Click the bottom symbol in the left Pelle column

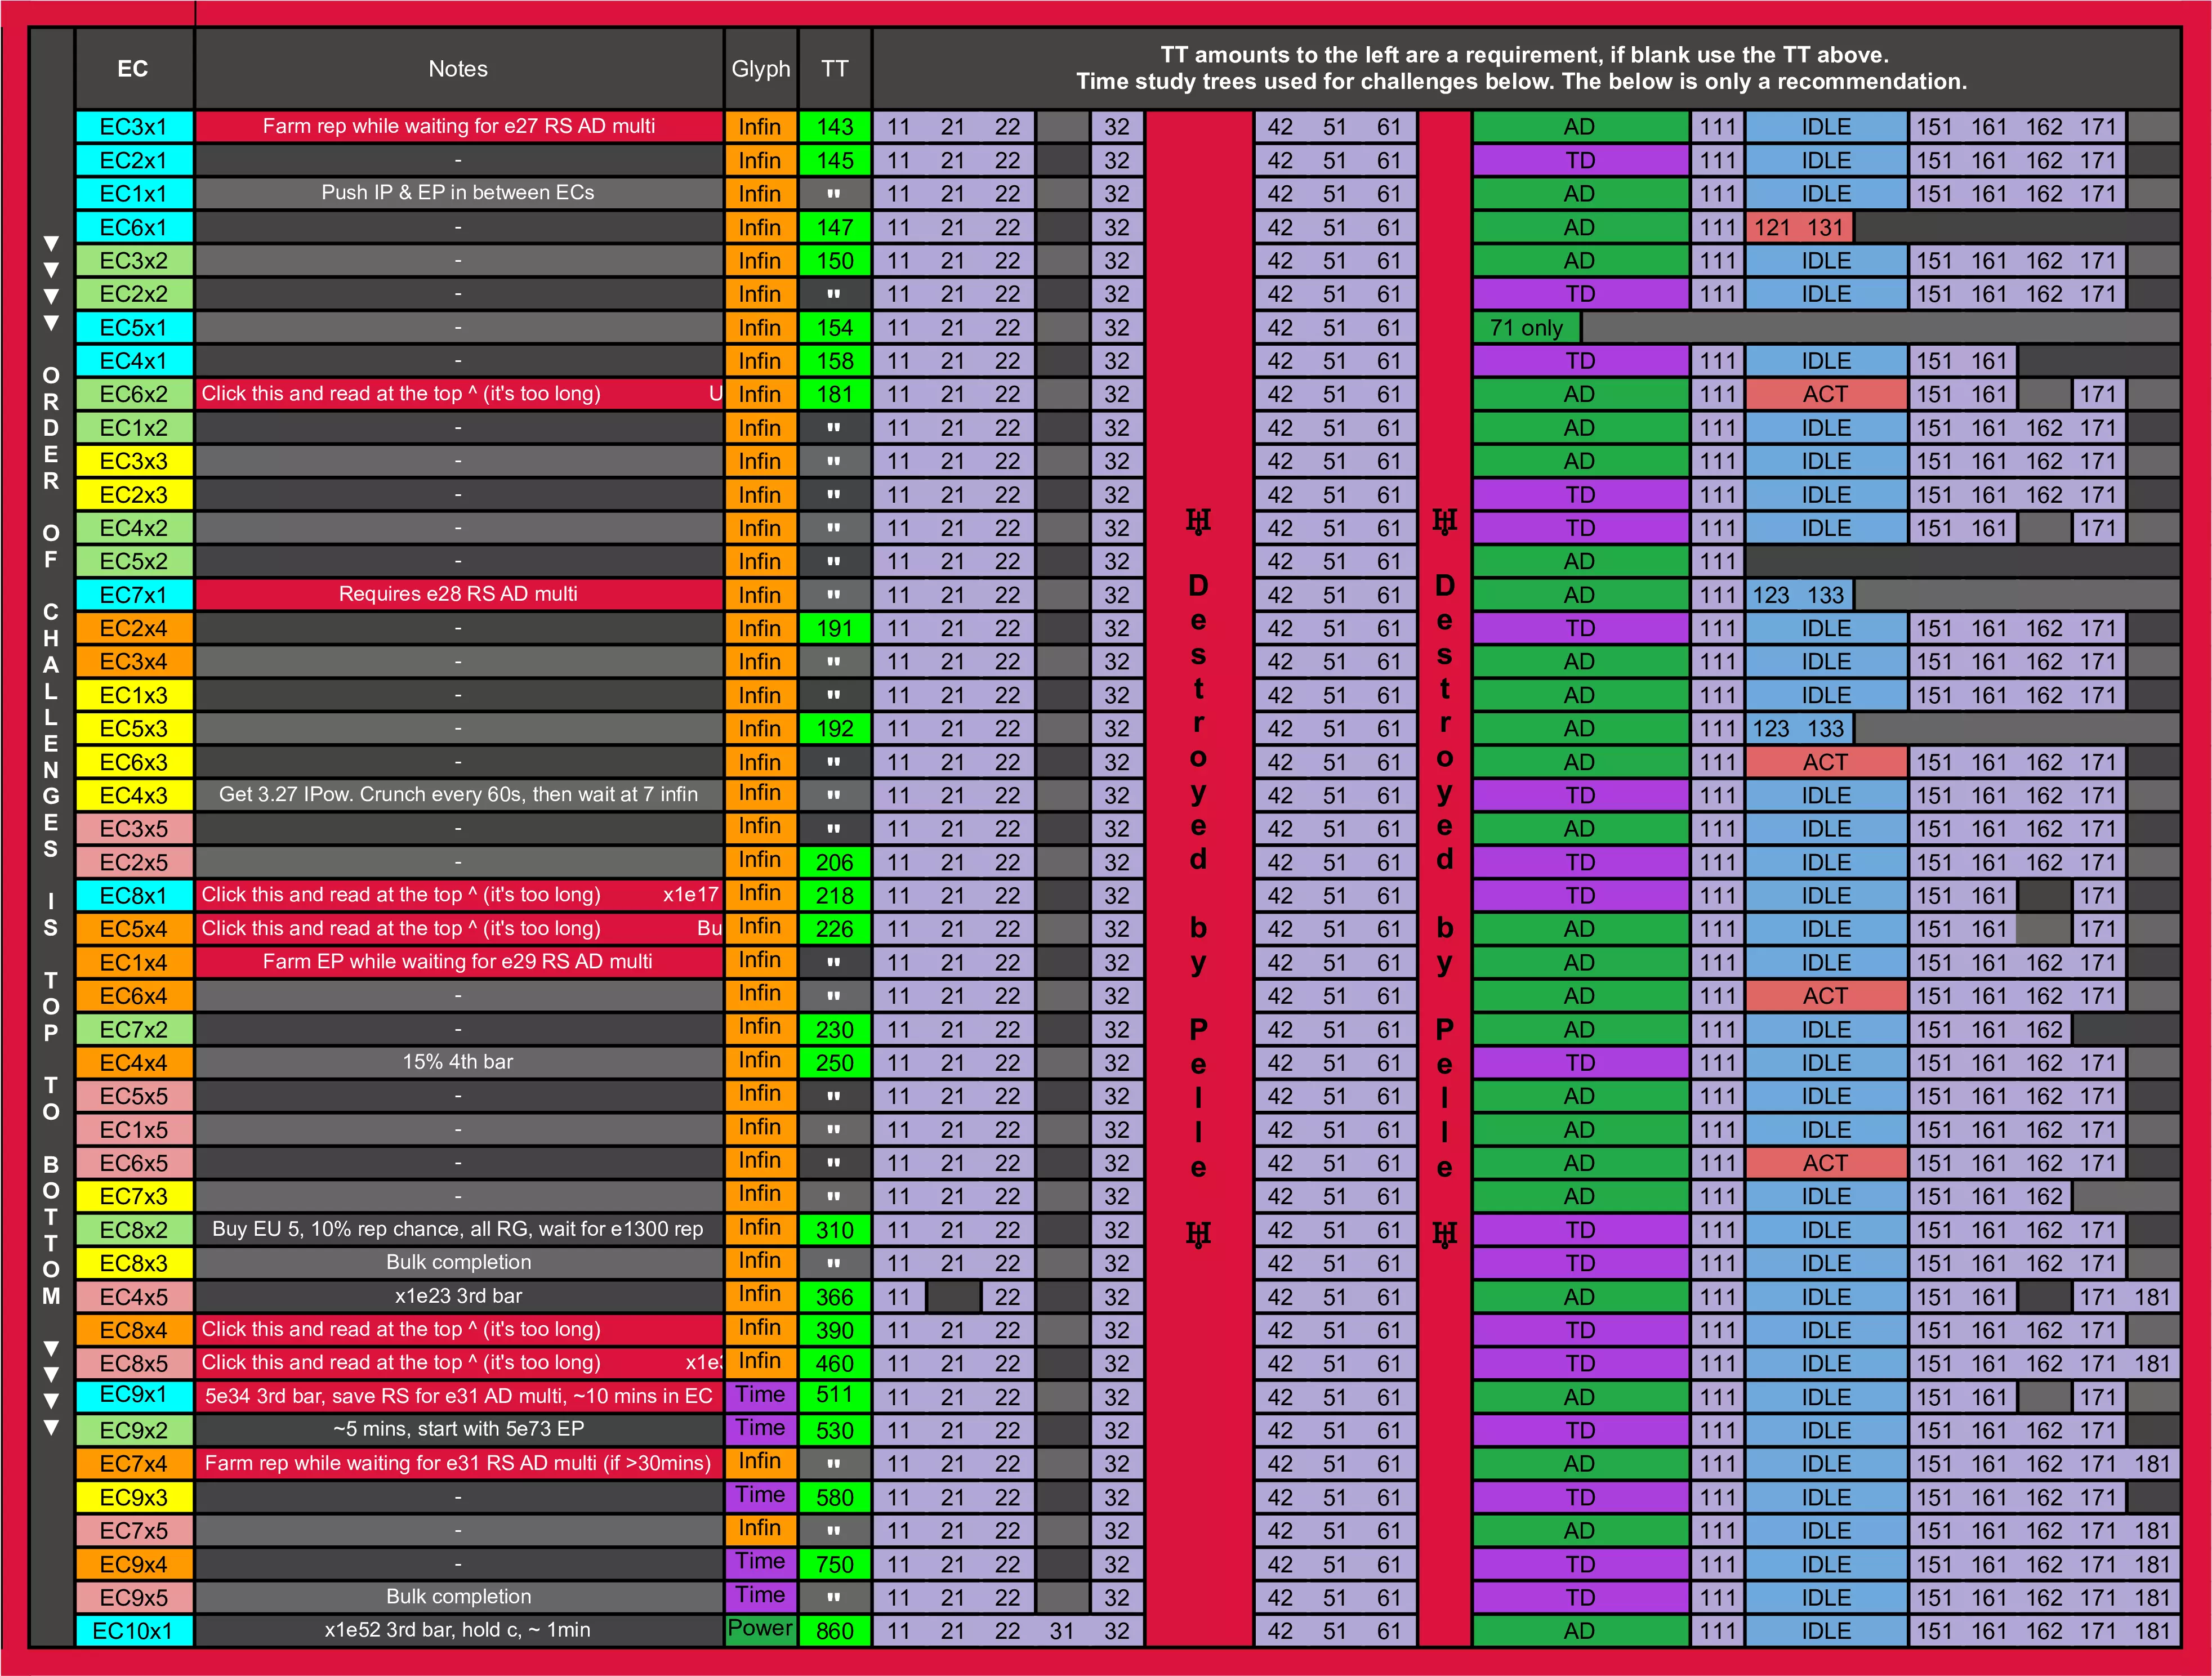(1198, 1234)
